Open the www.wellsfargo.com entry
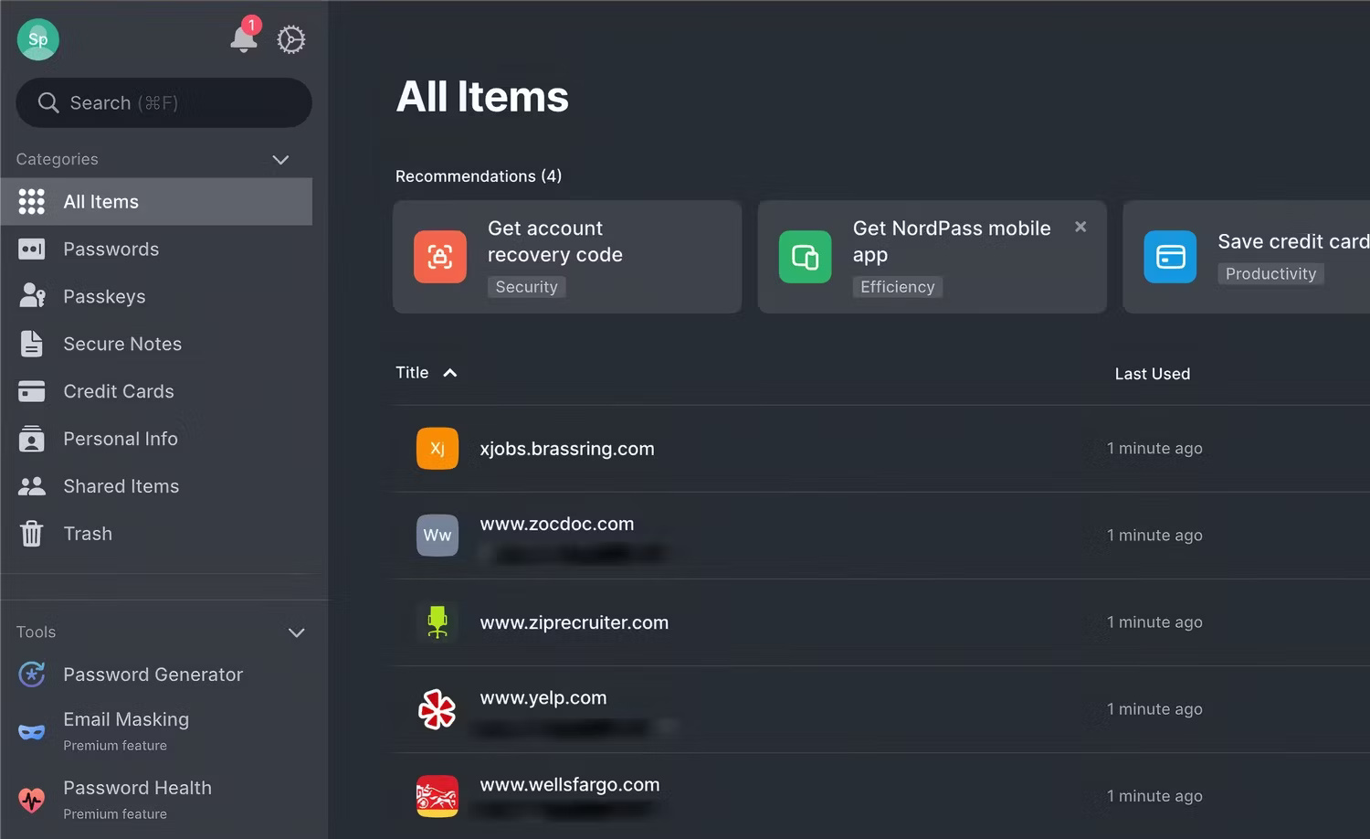Image resolution: width=1370 pixels, height=839 pixels. click(881, 796)
